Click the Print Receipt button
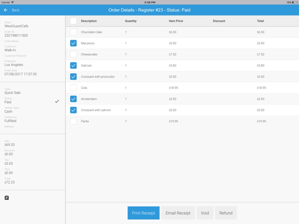The width and height of the screenshot is (299, 224). point(144,213)
